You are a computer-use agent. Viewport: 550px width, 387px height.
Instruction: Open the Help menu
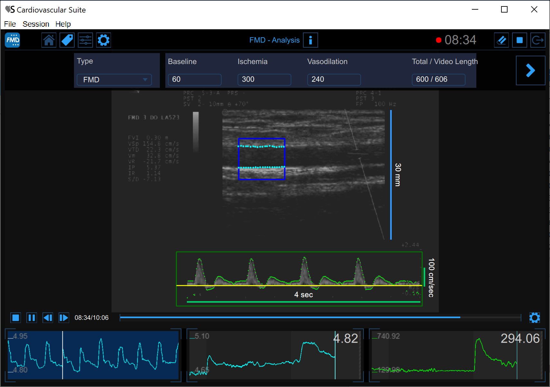(63, 24)
